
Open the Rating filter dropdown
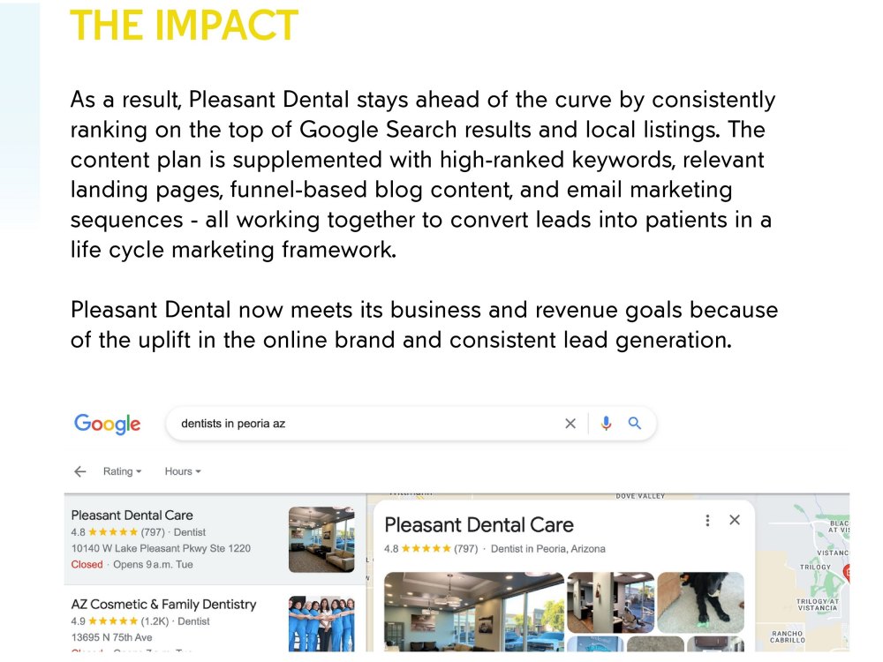pos(122,471)
